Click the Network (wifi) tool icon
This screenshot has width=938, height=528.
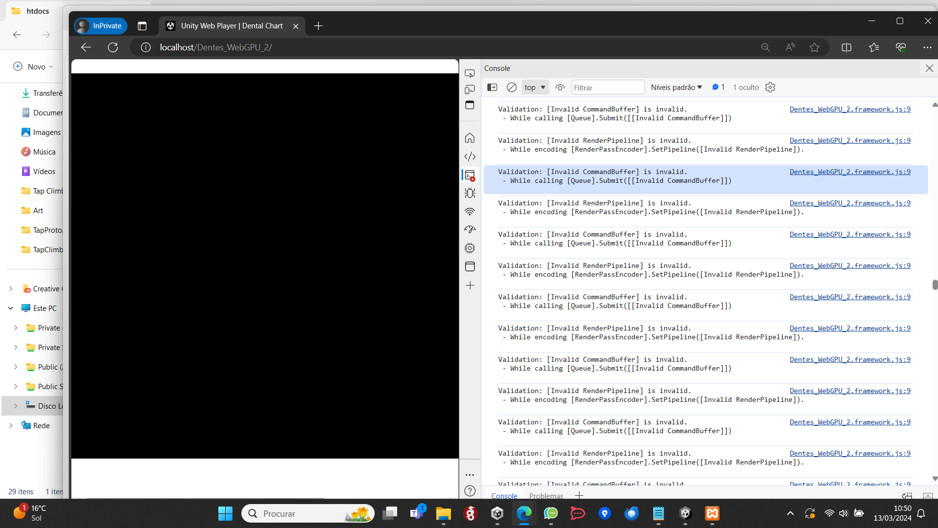point(469,212)
